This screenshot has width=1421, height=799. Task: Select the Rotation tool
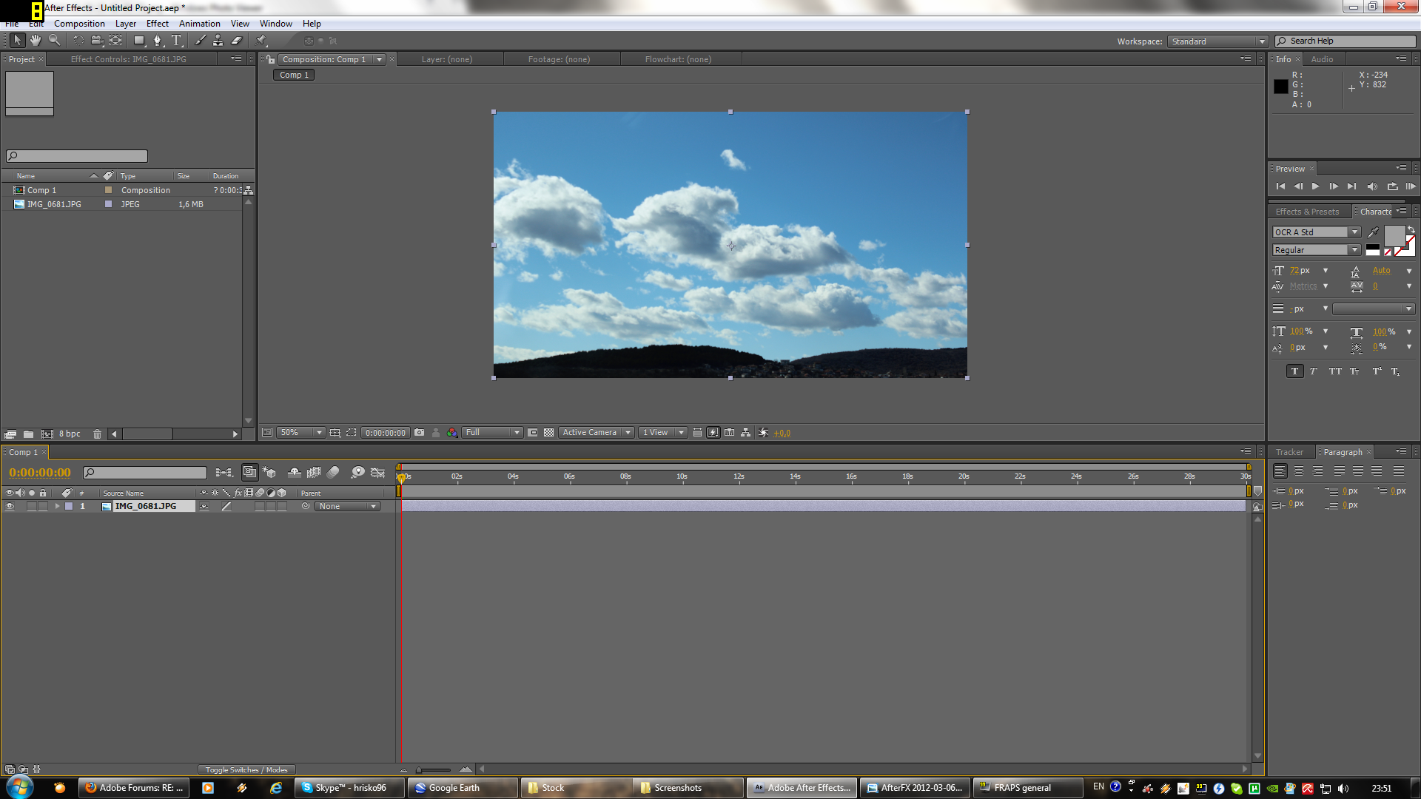click(x=78, y=41)
